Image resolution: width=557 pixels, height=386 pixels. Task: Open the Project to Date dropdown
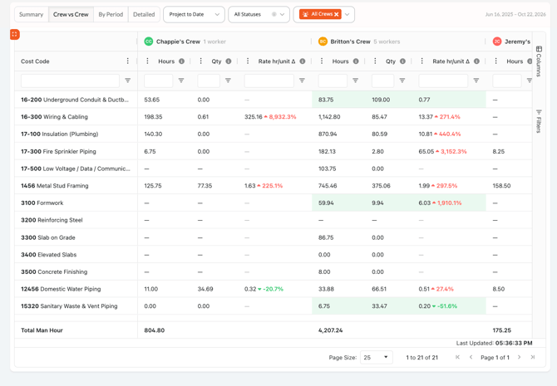click(x=194, y=15)
